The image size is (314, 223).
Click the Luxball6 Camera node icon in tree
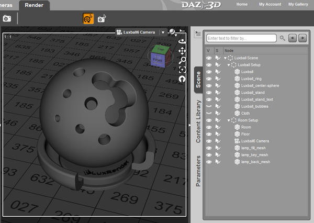click(237, 141)
